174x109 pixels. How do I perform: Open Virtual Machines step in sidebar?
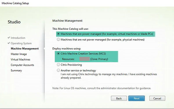[x=20, y=59]
